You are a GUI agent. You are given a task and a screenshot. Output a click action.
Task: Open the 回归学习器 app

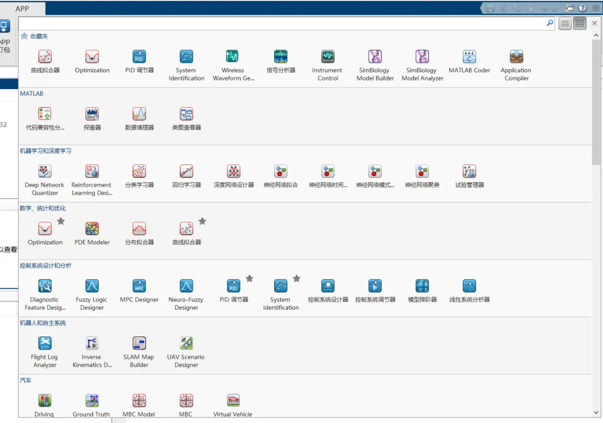(x=187, y=176)
